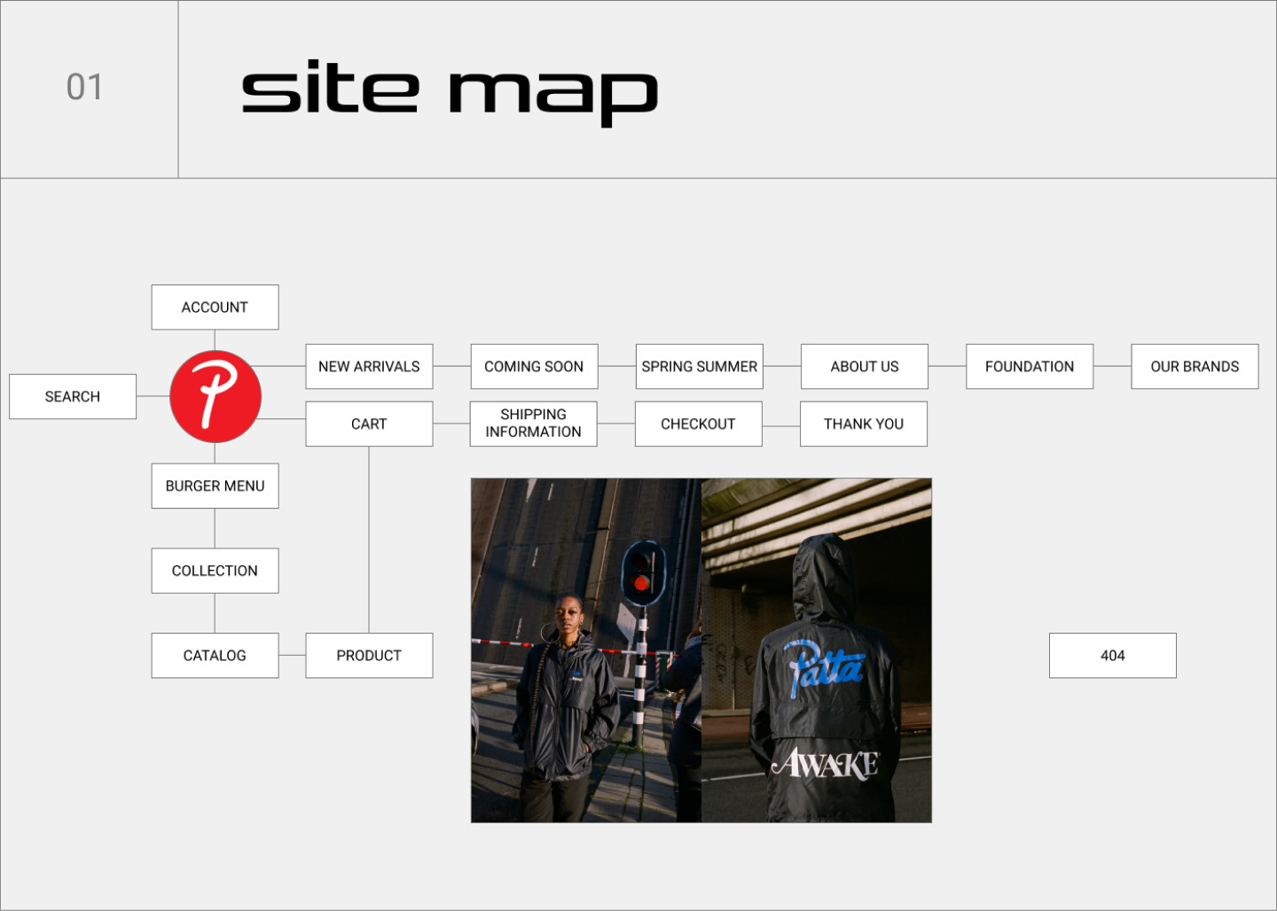The height and width of the screenshot is (911, 1277).
Task: Select the COMING SOON node
Action: [534, 366]
